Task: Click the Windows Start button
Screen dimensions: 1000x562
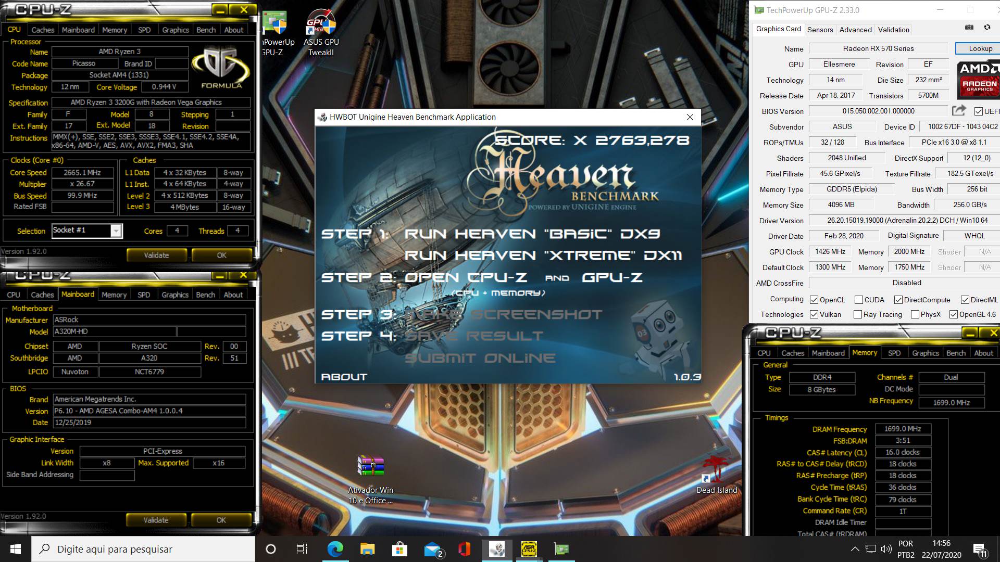Action: pyautogui.click(x=15, y=549)
